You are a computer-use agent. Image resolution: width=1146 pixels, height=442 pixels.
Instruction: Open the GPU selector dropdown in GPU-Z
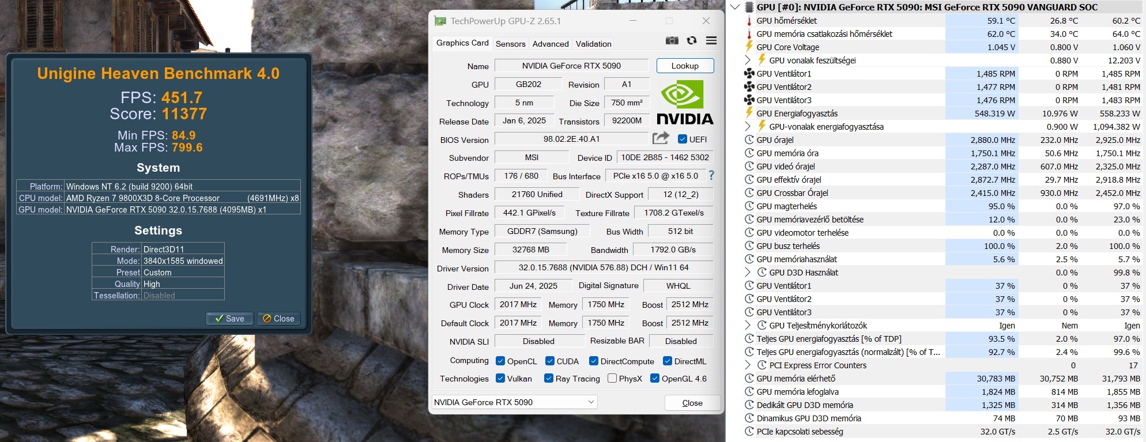pyautogui.click(x=514, y=402)
